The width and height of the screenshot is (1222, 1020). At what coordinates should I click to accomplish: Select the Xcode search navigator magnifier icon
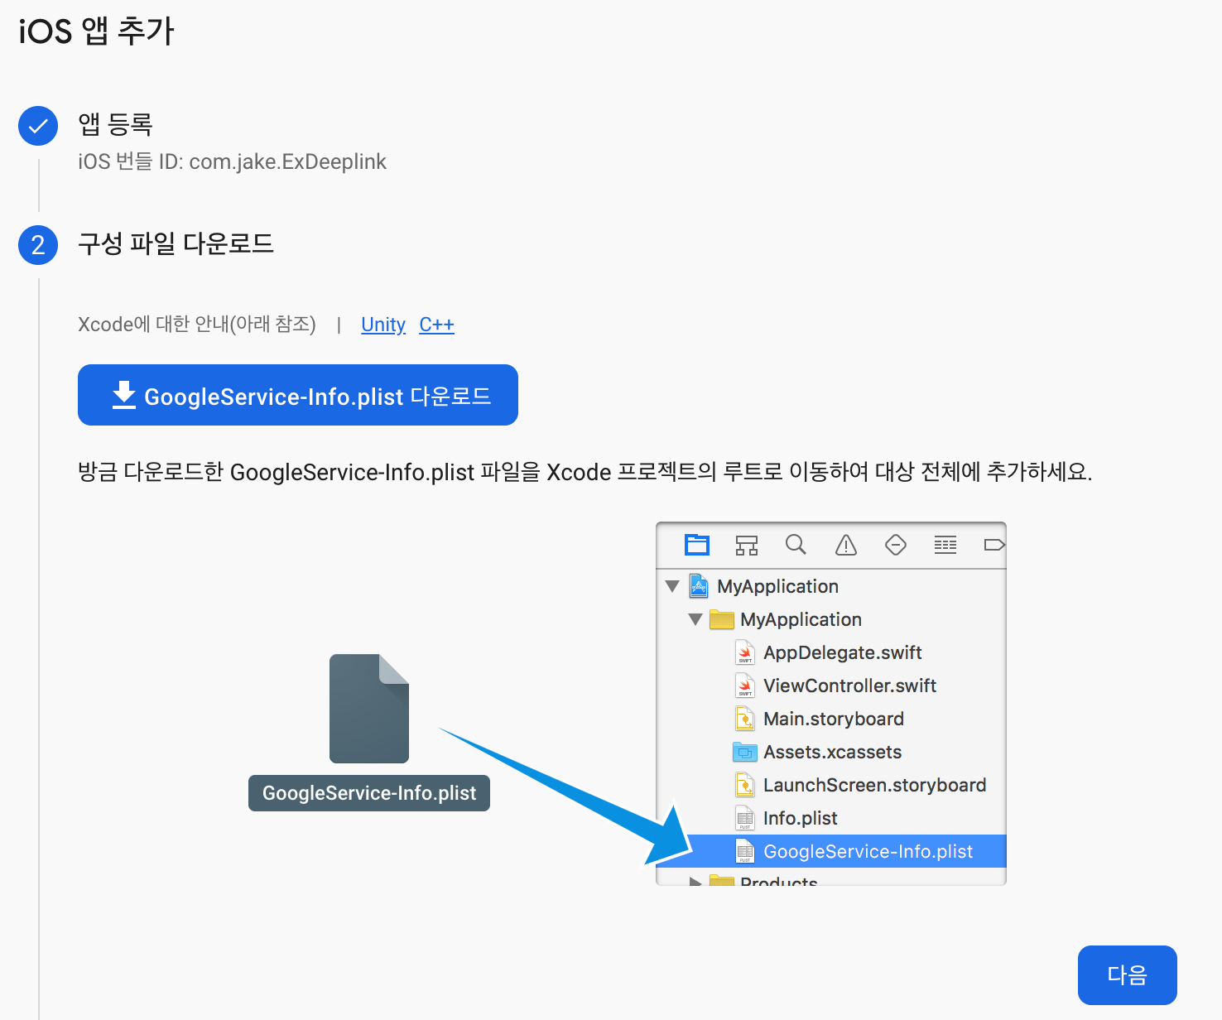tap(796, 544)
